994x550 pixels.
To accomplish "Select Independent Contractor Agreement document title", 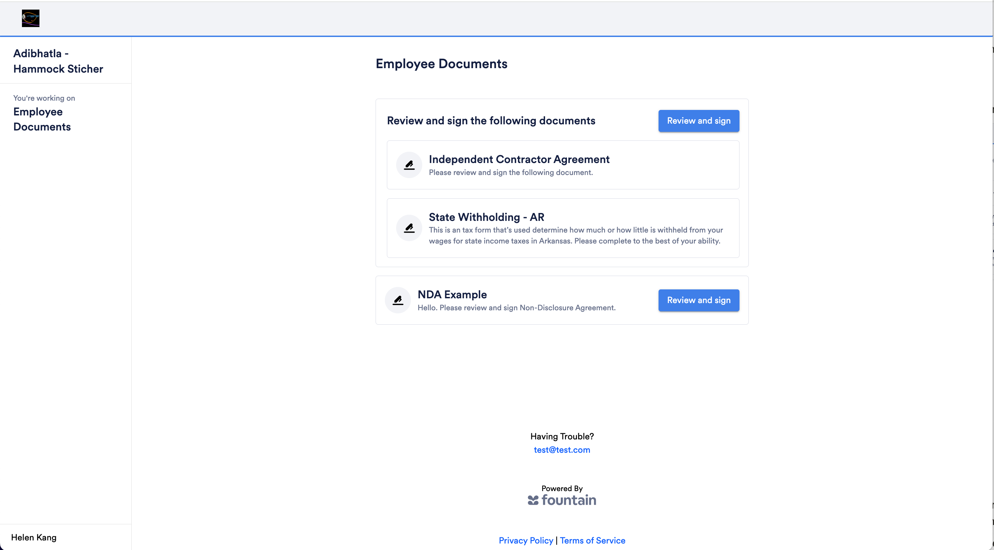I will click(x=519, y=159).
